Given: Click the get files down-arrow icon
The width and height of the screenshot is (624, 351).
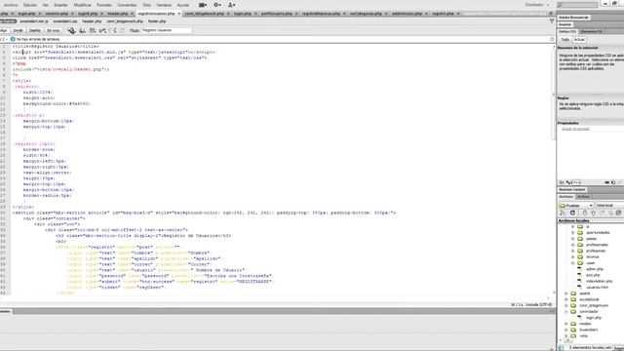Looking at the screenshot, I should click(x=585, y=213).
